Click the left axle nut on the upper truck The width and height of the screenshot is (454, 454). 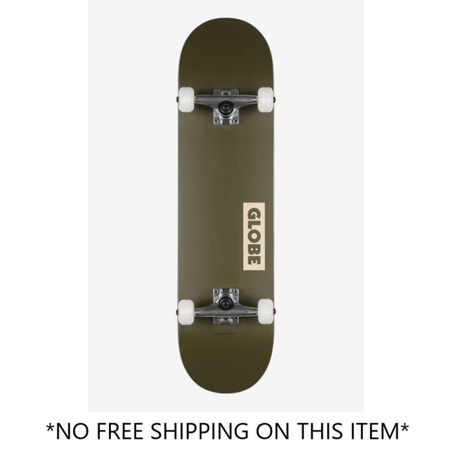[x=177, y=99]
